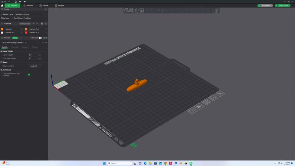Open the Plate type dropdown
The height and width of the screenshot is (166, 295).
click(29, 18)
